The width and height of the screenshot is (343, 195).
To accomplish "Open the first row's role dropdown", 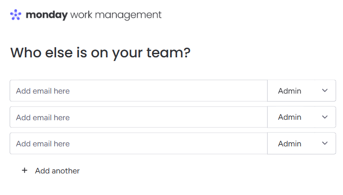I will point(302,91).
